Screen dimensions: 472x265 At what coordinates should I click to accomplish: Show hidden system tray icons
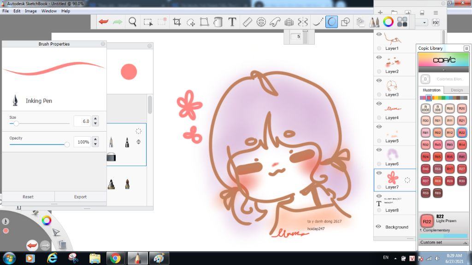(x=395, y=259)
